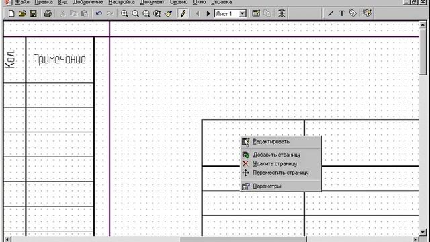
Task: Click the tag label icon
Action: point(353,13)
